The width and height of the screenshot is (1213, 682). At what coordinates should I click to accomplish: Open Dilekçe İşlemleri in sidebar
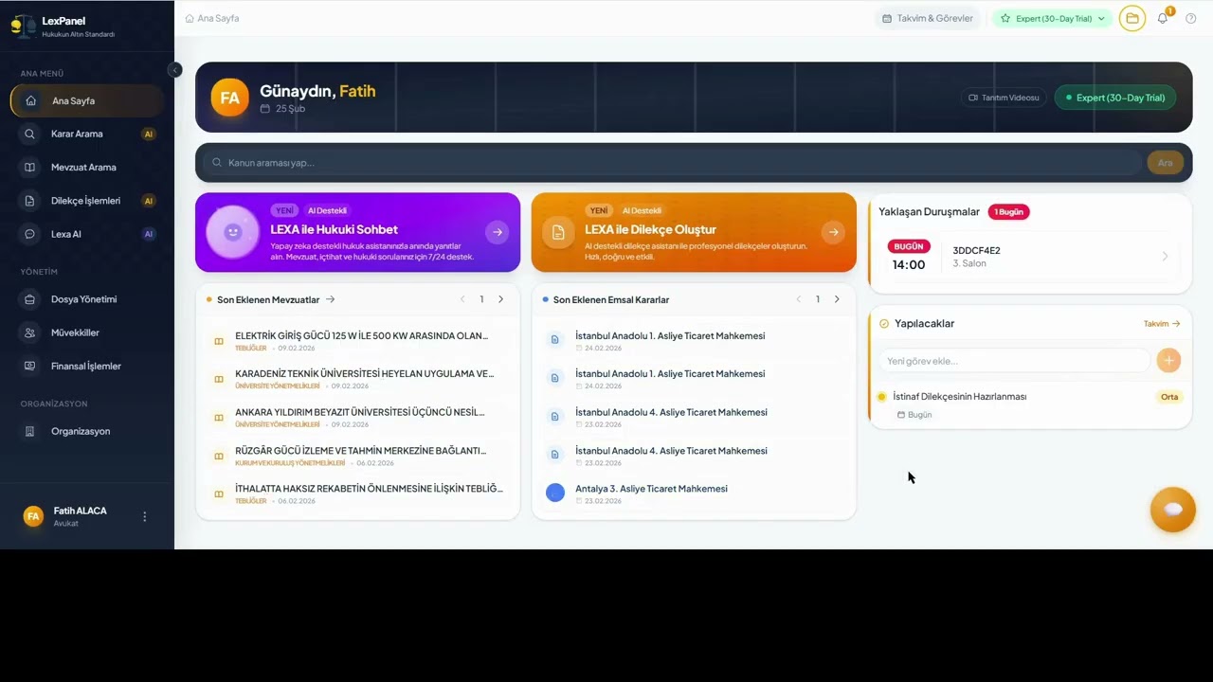(x=87, y=201)
